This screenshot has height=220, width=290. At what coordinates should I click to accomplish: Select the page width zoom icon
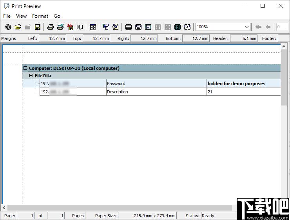[x=138, y=27]
